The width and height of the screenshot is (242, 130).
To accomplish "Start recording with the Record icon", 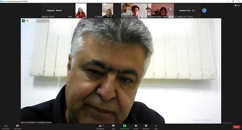I will [136, 126].
